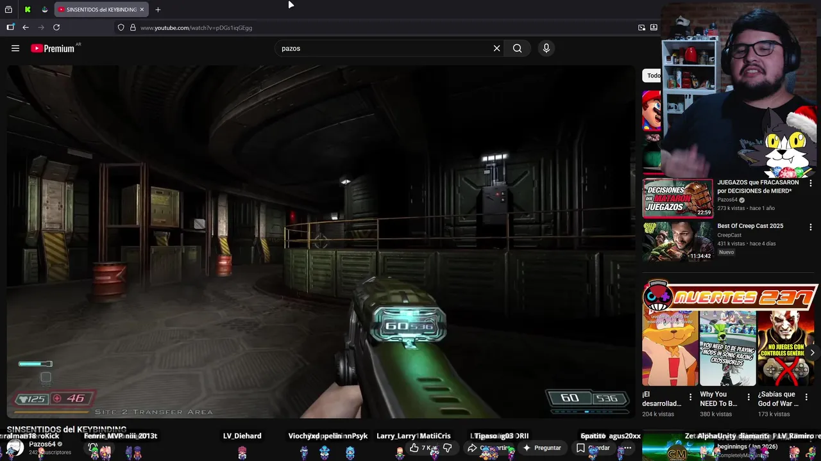Open Best Of Creep Cast 2025 thumbnail
Viewport: 821px width, 461px height.
point(677,241)
